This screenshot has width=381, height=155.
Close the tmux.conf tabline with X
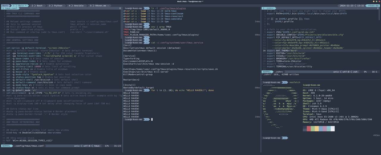[x=121, y=8]
